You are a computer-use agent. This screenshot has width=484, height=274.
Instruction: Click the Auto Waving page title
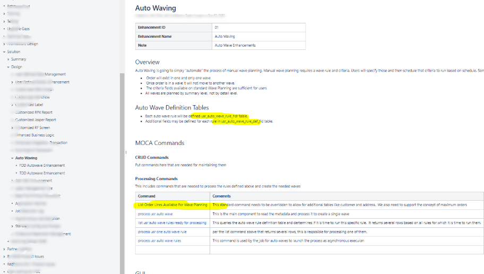(155, 8)
